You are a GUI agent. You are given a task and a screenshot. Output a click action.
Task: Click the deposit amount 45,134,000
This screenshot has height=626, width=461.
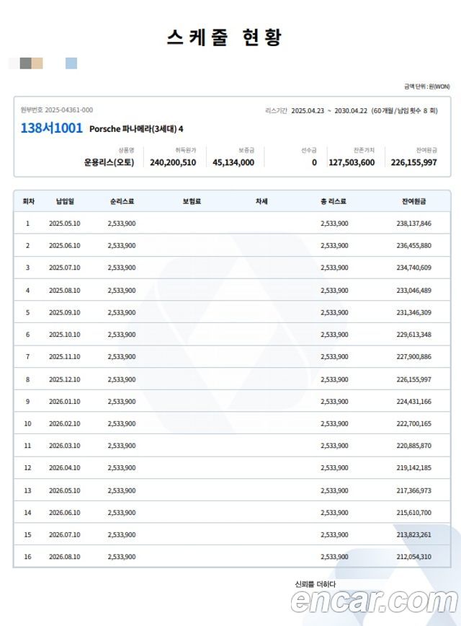(x=233, y=163)
